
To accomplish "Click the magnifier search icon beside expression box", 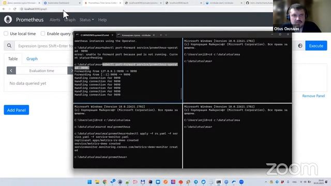I will (9, 45).
